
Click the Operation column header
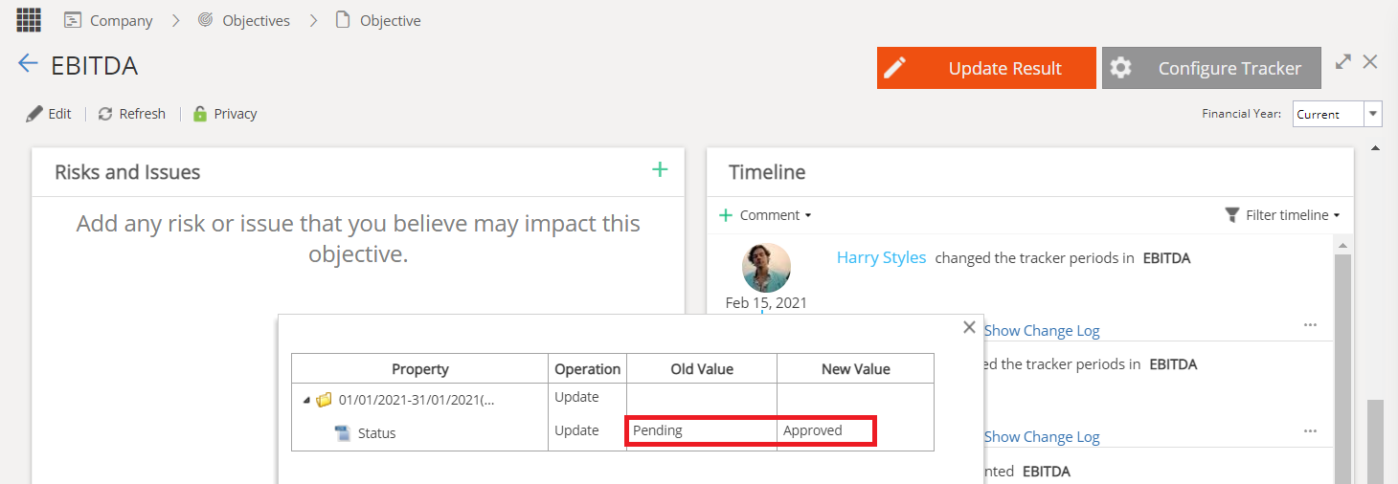[588, 369]
